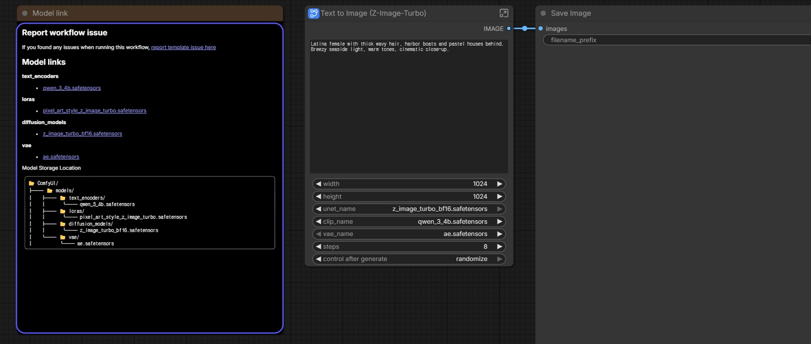Click 'ae.safetensors' in the folder tree
The image size is (811, 344).
point(95,244)
